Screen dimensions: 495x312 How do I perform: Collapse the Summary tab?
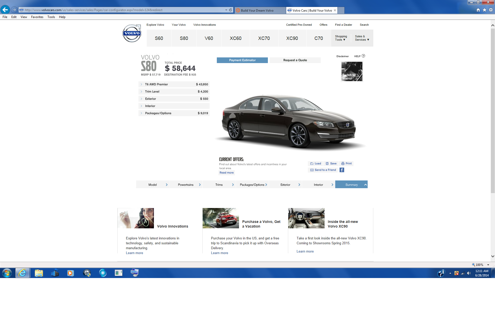click(x=351, y=185)
